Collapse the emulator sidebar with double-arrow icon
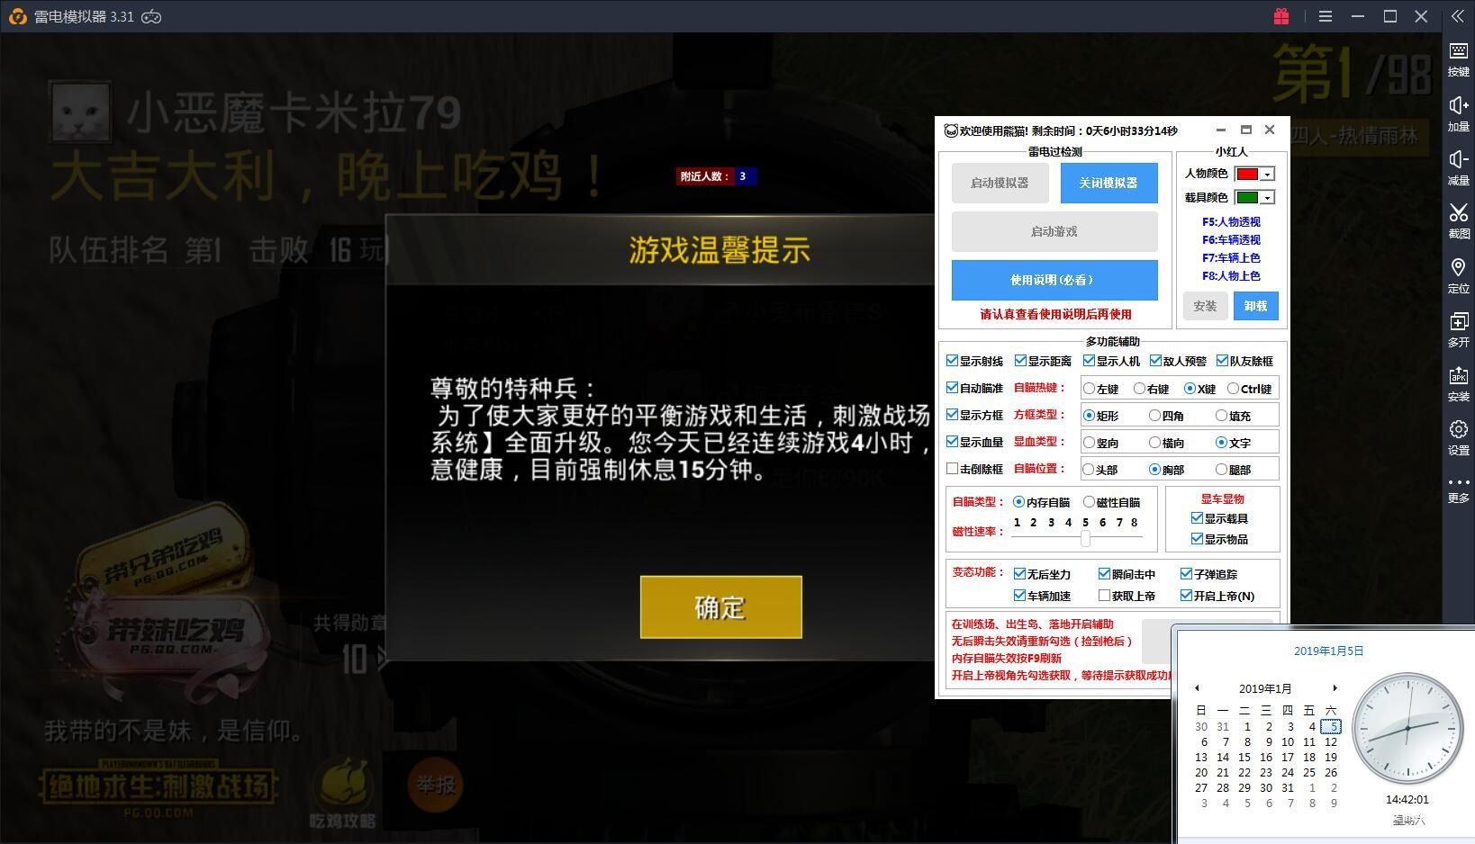The width and height of the screenshot is (1475, 844). [x=1458, y=16]
